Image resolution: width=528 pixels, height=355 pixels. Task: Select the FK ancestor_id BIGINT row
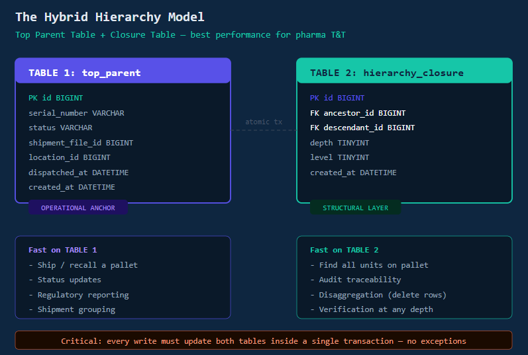(x=358, y=113)
